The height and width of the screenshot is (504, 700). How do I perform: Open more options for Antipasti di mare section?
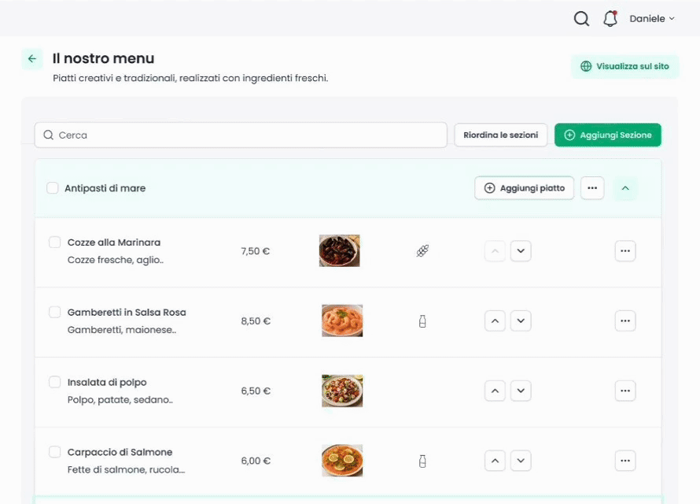pyautogui.click(x=592, y=188)
